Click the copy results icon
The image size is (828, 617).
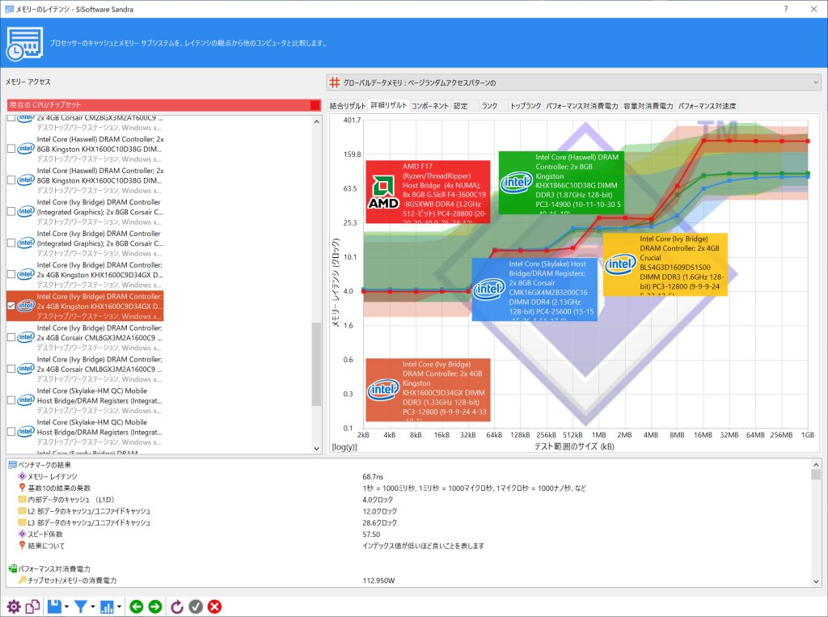[x=32, y=606]
